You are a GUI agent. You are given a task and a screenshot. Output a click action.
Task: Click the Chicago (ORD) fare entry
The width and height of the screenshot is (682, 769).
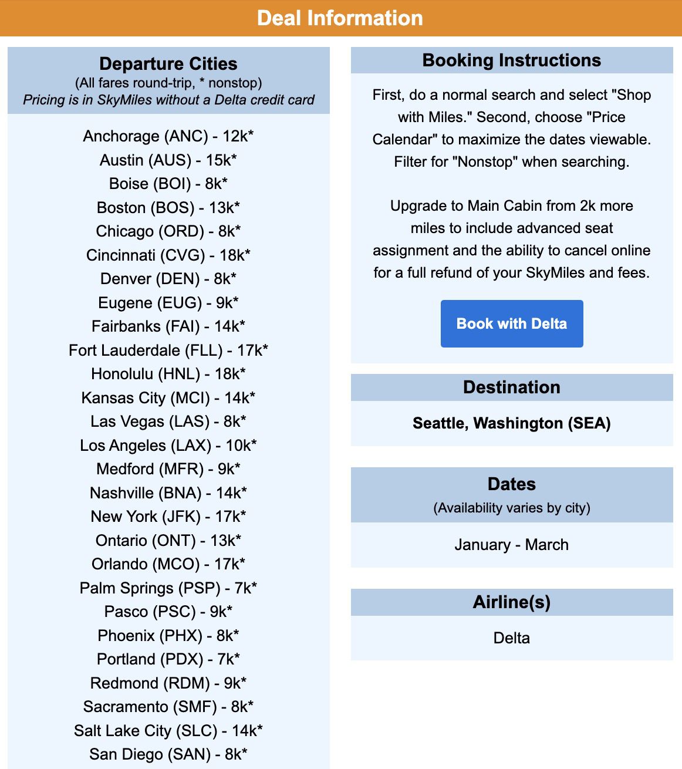click(168, 231)
